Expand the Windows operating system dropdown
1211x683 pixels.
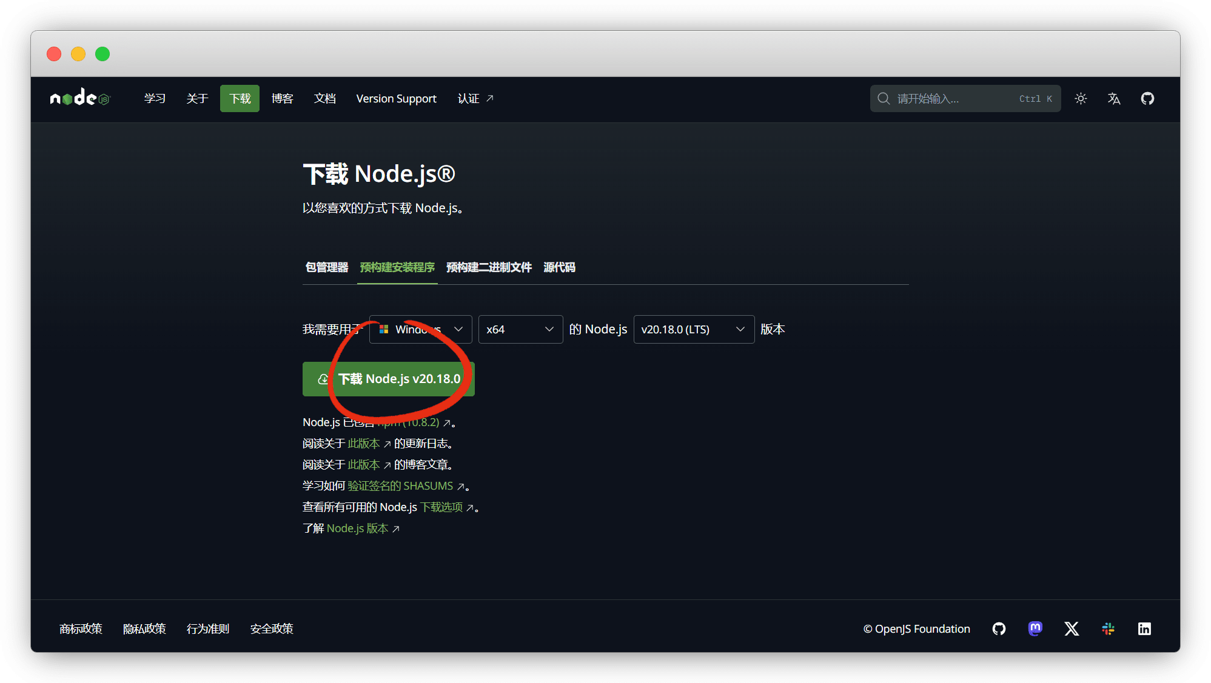pos(420,329)
